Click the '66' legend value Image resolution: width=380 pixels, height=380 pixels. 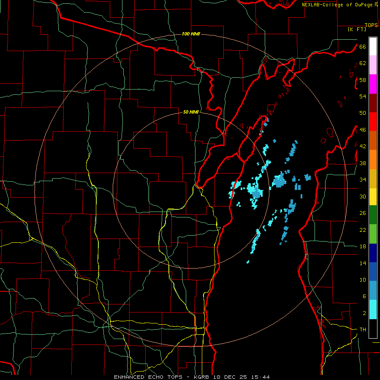point(363,46)
